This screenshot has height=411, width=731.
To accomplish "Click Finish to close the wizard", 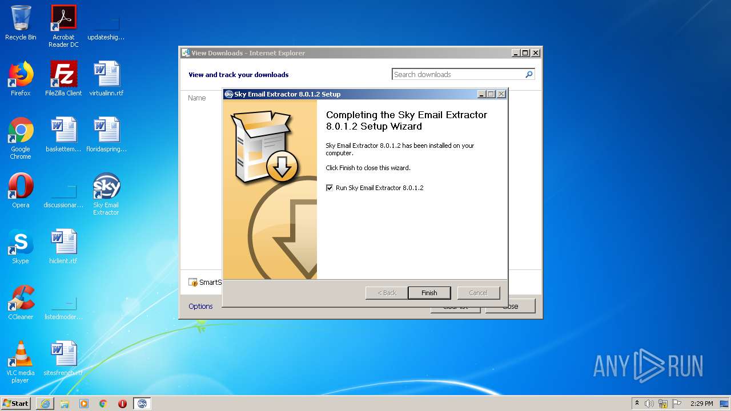I will [x=429, y=293].
